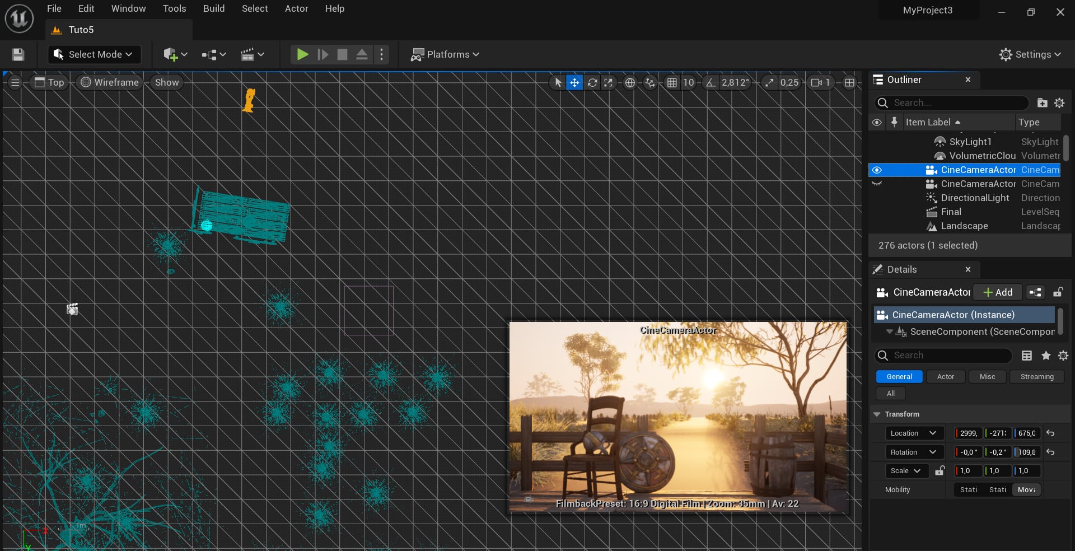Change the Wireframe view mode
This screenshot has width=1075, height=551.
[x=110, y=82]
